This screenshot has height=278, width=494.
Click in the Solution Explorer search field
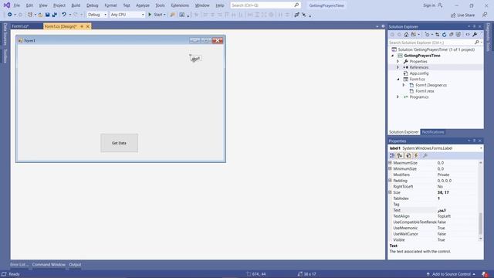[x=431, y=42]
